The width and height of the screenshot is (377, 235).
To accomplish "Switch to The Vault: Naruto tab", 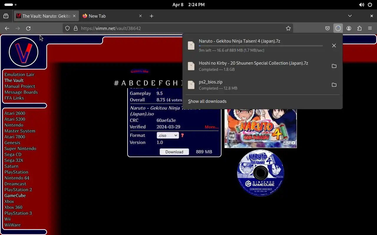I will tap(46, 16).
